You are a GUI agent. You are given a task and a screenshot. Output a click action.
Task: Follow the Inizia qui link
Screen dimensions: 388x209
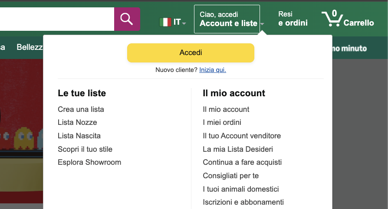212,70
